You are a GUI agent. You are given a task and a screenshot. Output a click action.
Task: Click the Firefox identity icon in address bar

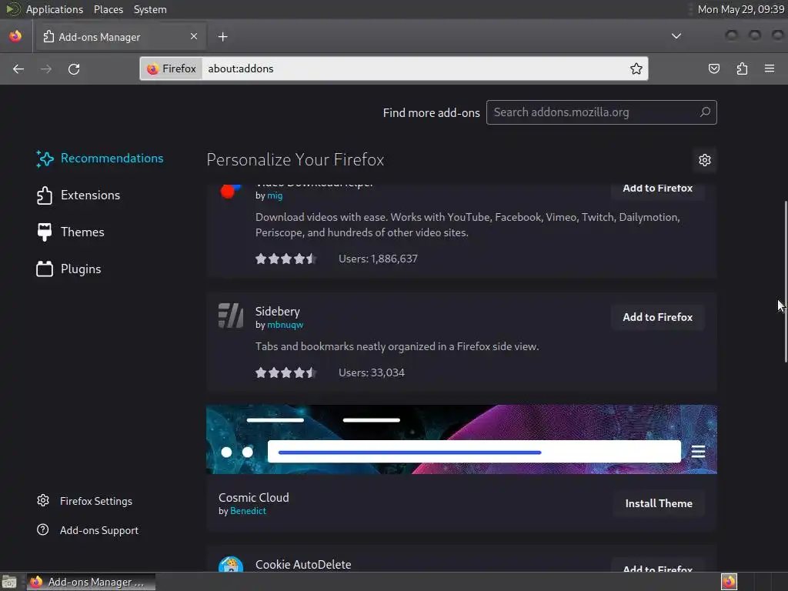(172, 68)
